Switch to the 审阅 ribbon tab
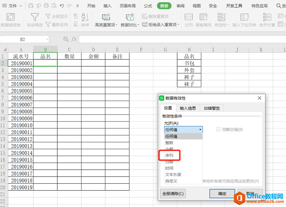The width and height of the screenshot is (286, 207). tap(180, 6)
